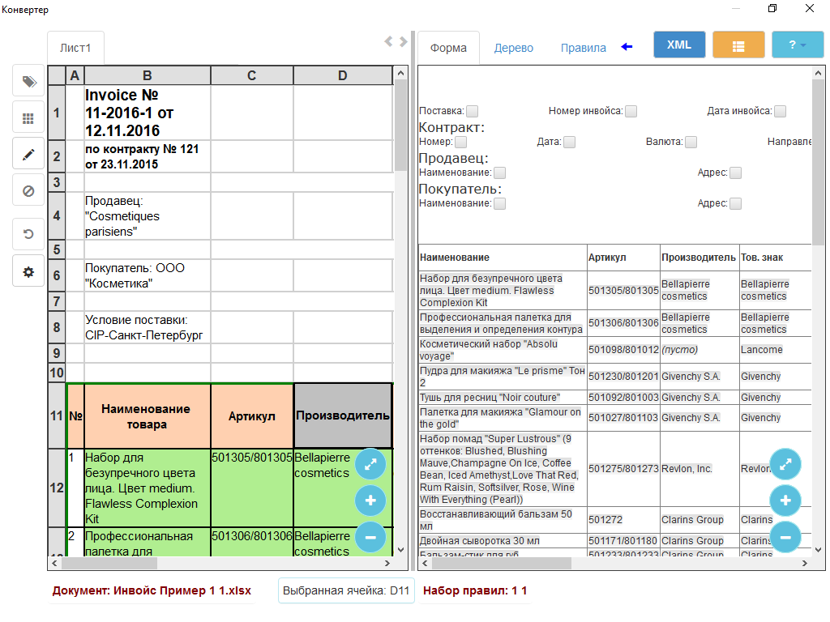Image resolution: width=830 pixels, height=622 pixels.
Task: Select column header C in spreadsheet
Action: (x=252, y=75)
